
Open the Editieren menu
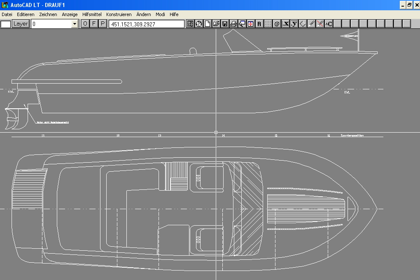pyautogui.click(x=26, y=14)
